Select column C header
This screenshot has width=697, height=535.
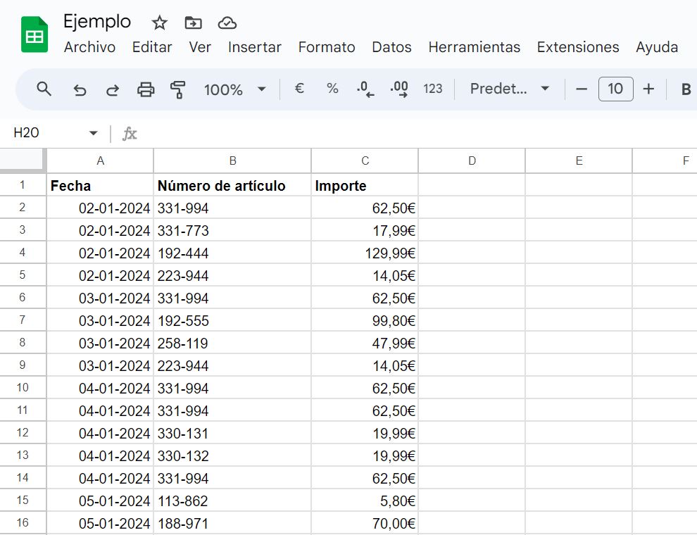point(365,161)
